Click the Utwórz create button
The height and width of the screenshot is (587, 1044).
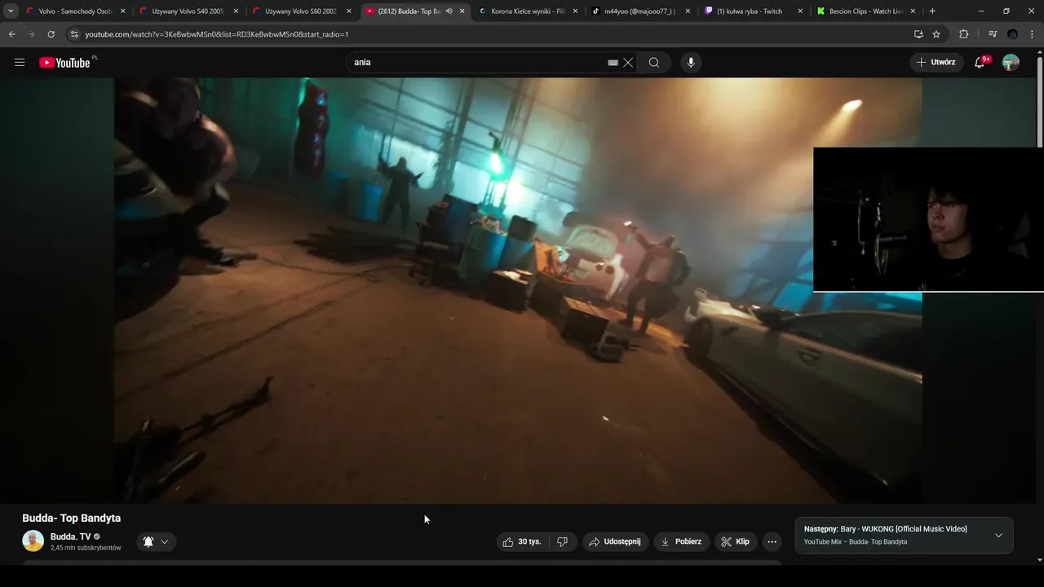(936, 62)
